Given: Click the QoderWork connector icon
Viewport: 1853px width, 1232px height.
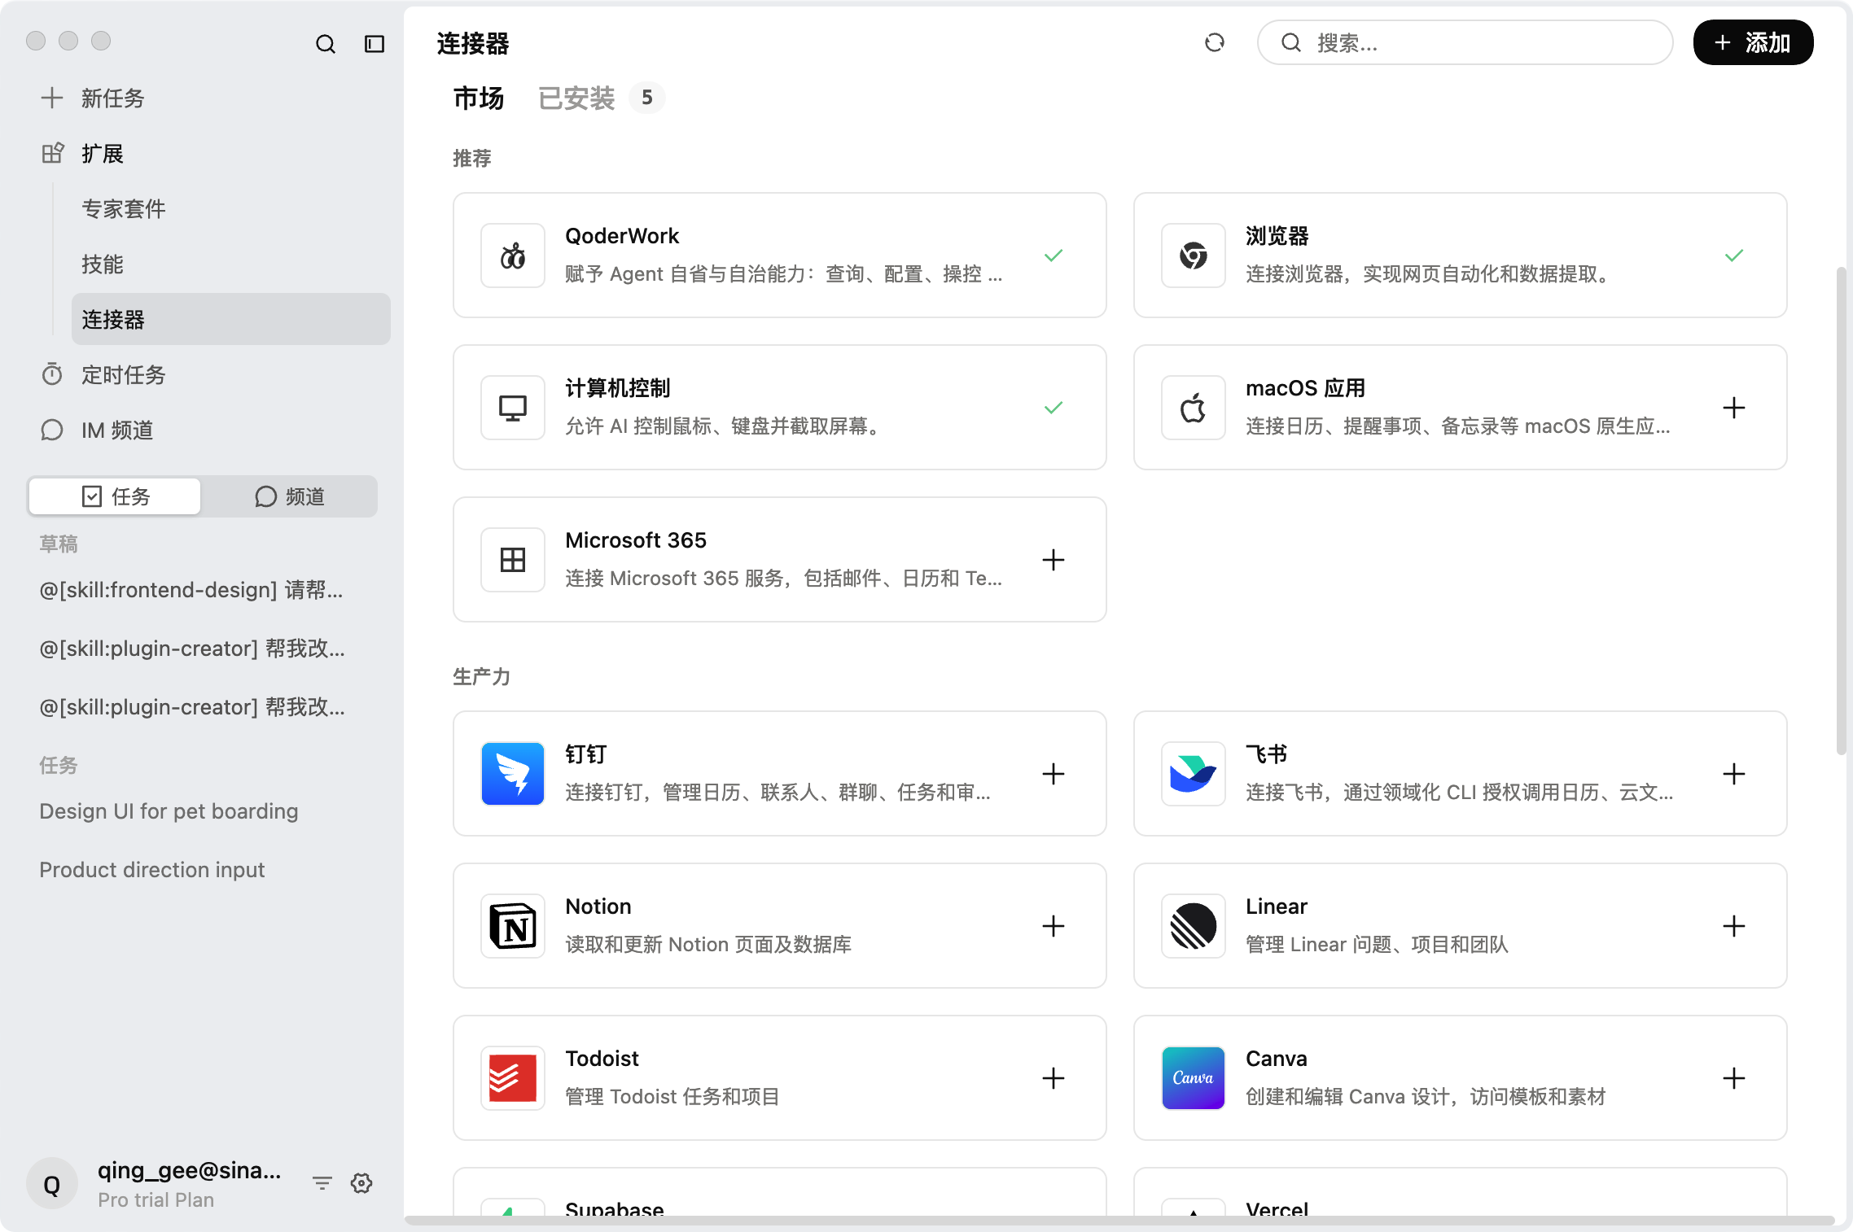Looking at the screenshot, I should click(512, 256).
